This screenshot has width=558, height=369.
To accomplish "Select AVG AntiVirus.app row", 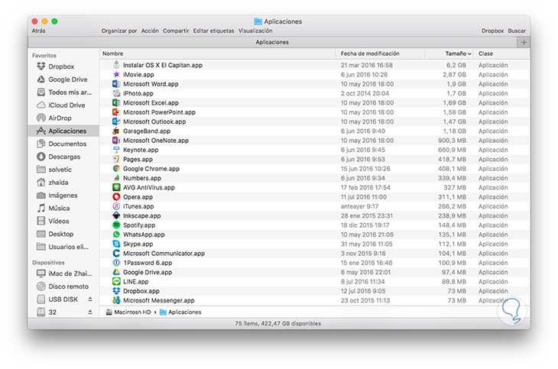I will [314, 187].
